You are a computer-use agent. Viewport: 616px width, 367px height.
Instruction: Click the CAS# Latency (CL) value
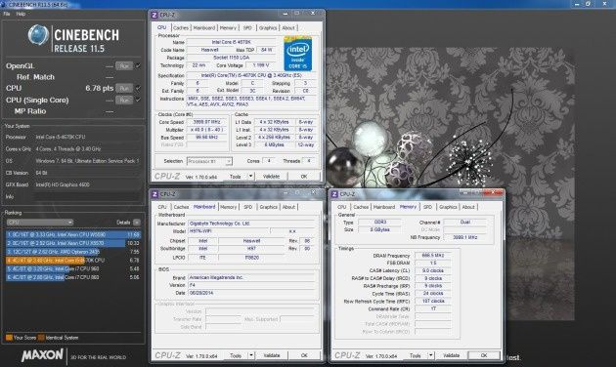click(x=433, y=271)
